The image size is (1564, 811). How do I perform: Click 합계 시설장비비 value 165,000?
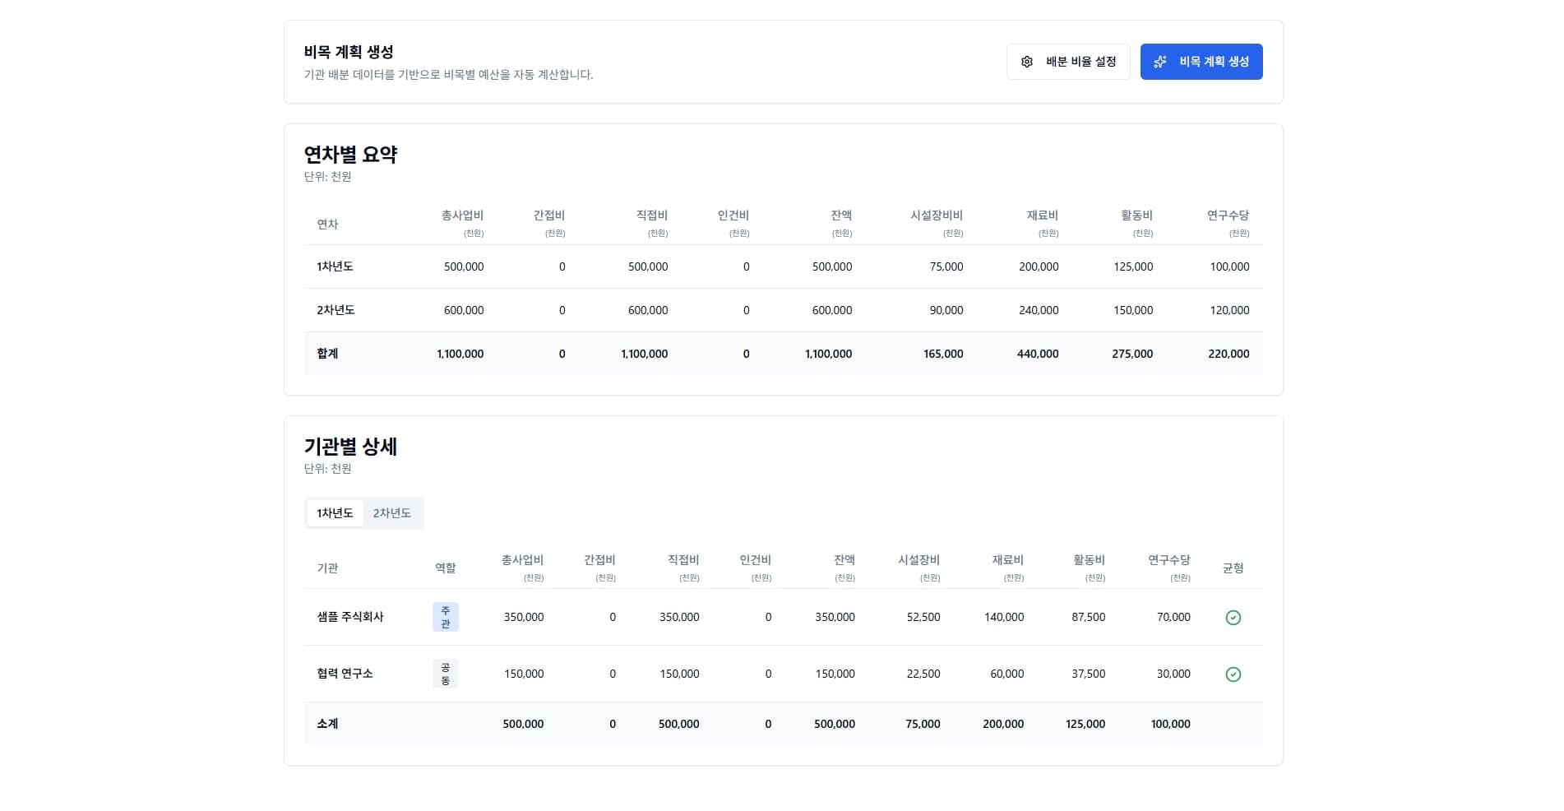tap(943, 354)
